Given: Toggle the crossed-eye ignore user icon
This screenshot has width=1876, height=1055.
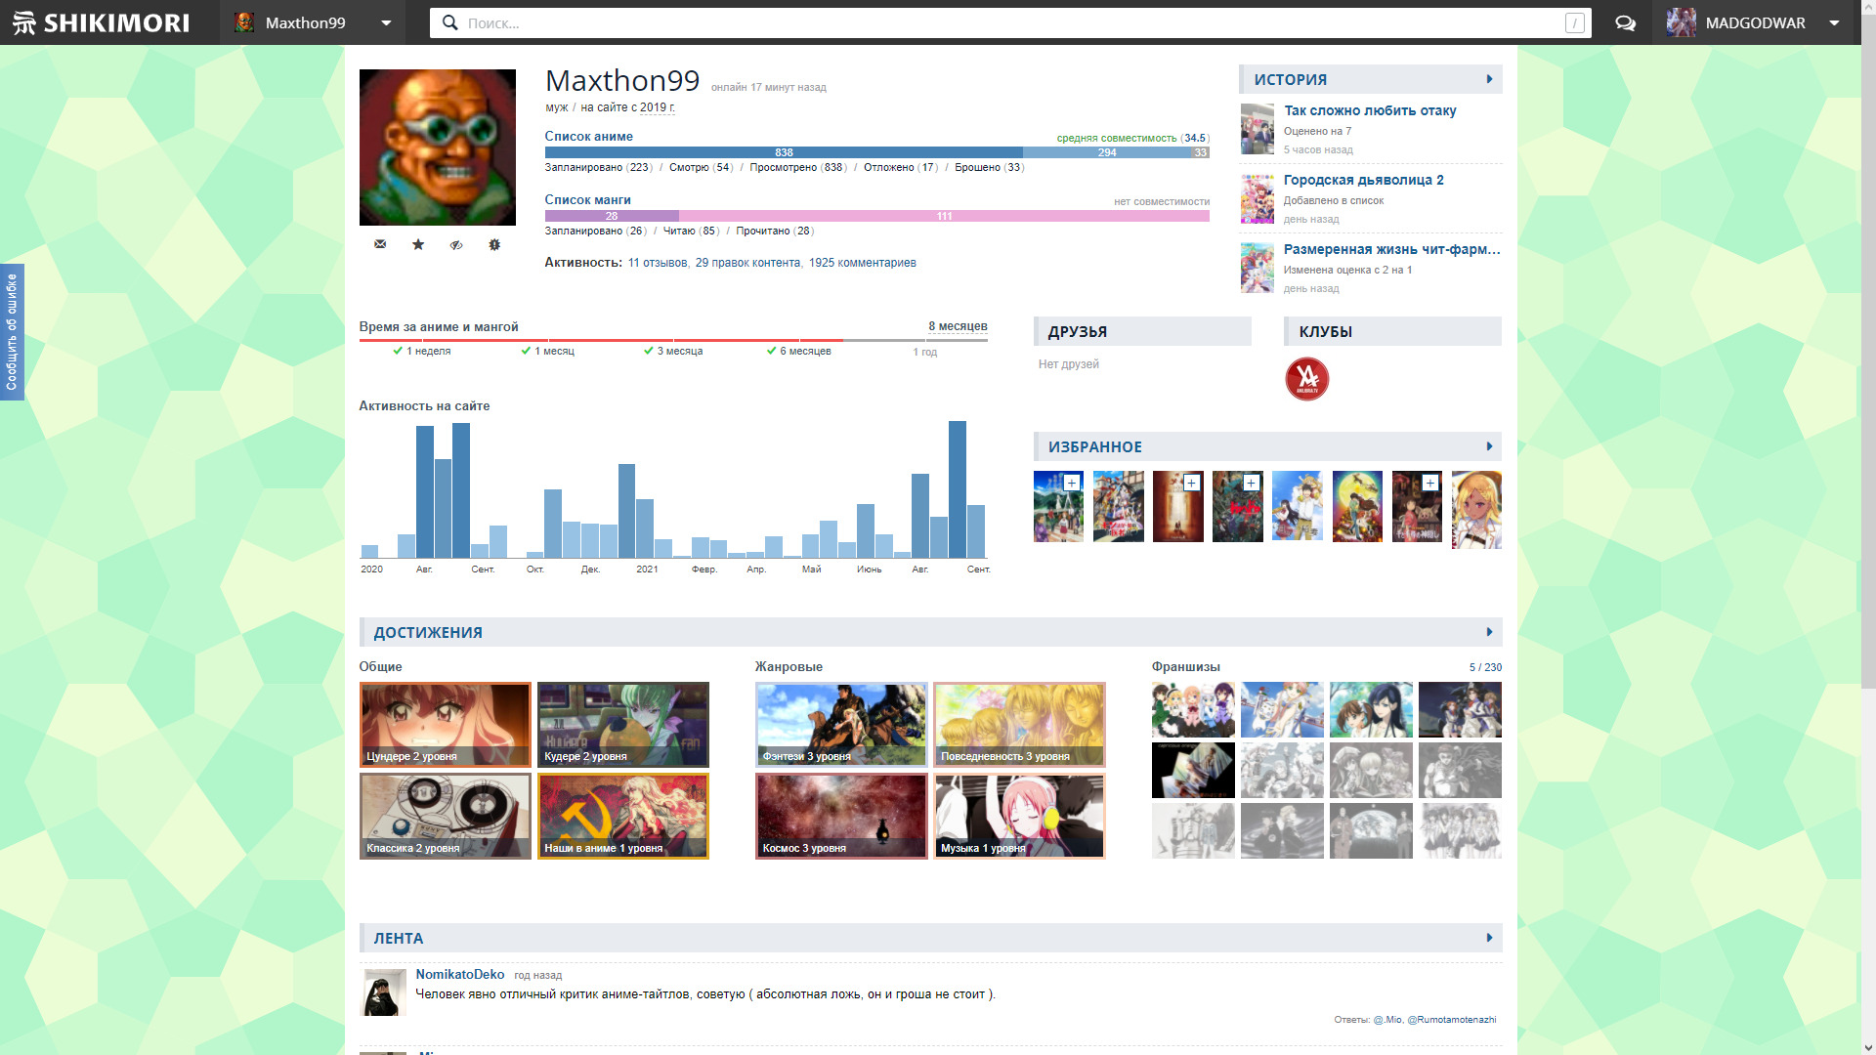Looking at the screenshot, I should click(456, 244).
